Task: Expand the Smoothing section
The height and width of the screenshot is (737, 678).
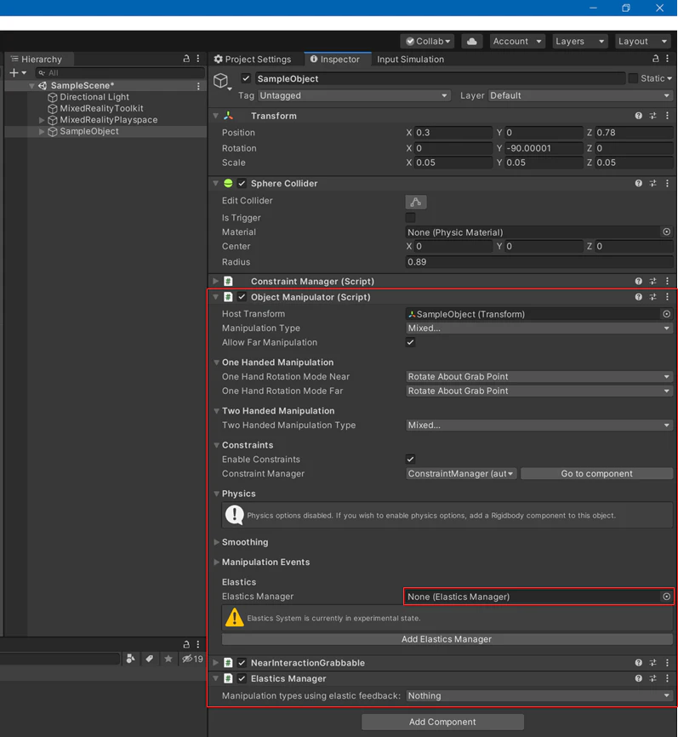Action: point(217,542)
